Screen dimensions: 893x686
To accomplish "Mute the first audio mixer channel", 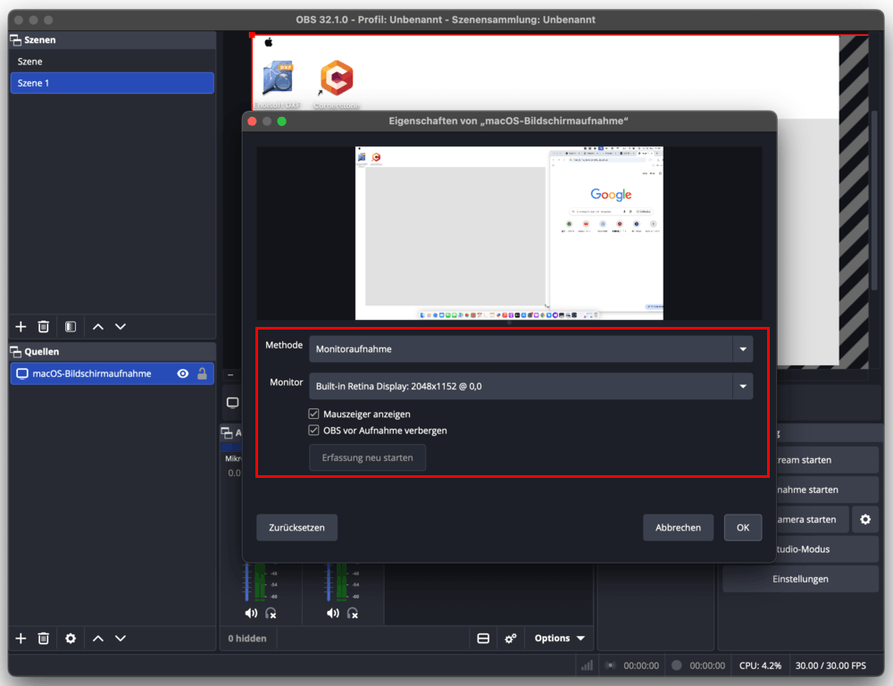I will [x=251, y=614].
